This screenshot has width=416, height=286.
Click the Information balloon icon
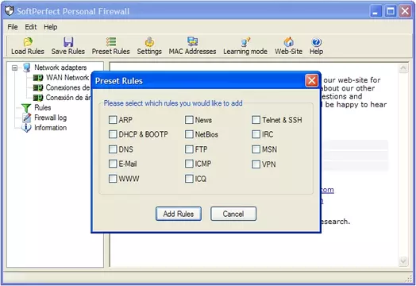tap(26, 128)
